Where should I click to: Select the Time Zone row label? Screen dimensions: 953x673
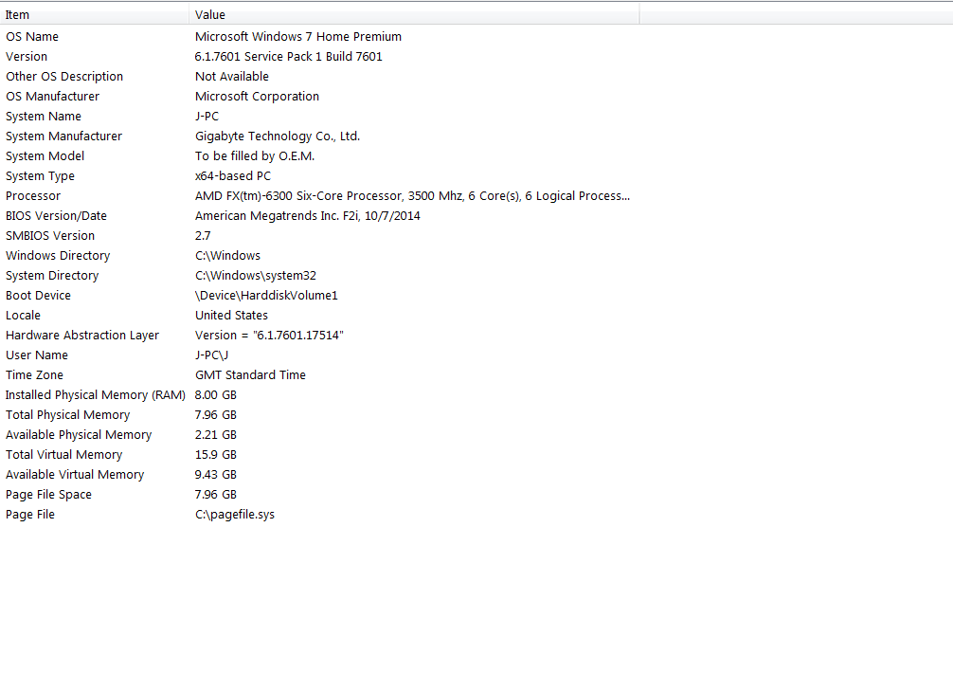pos(34,375)
